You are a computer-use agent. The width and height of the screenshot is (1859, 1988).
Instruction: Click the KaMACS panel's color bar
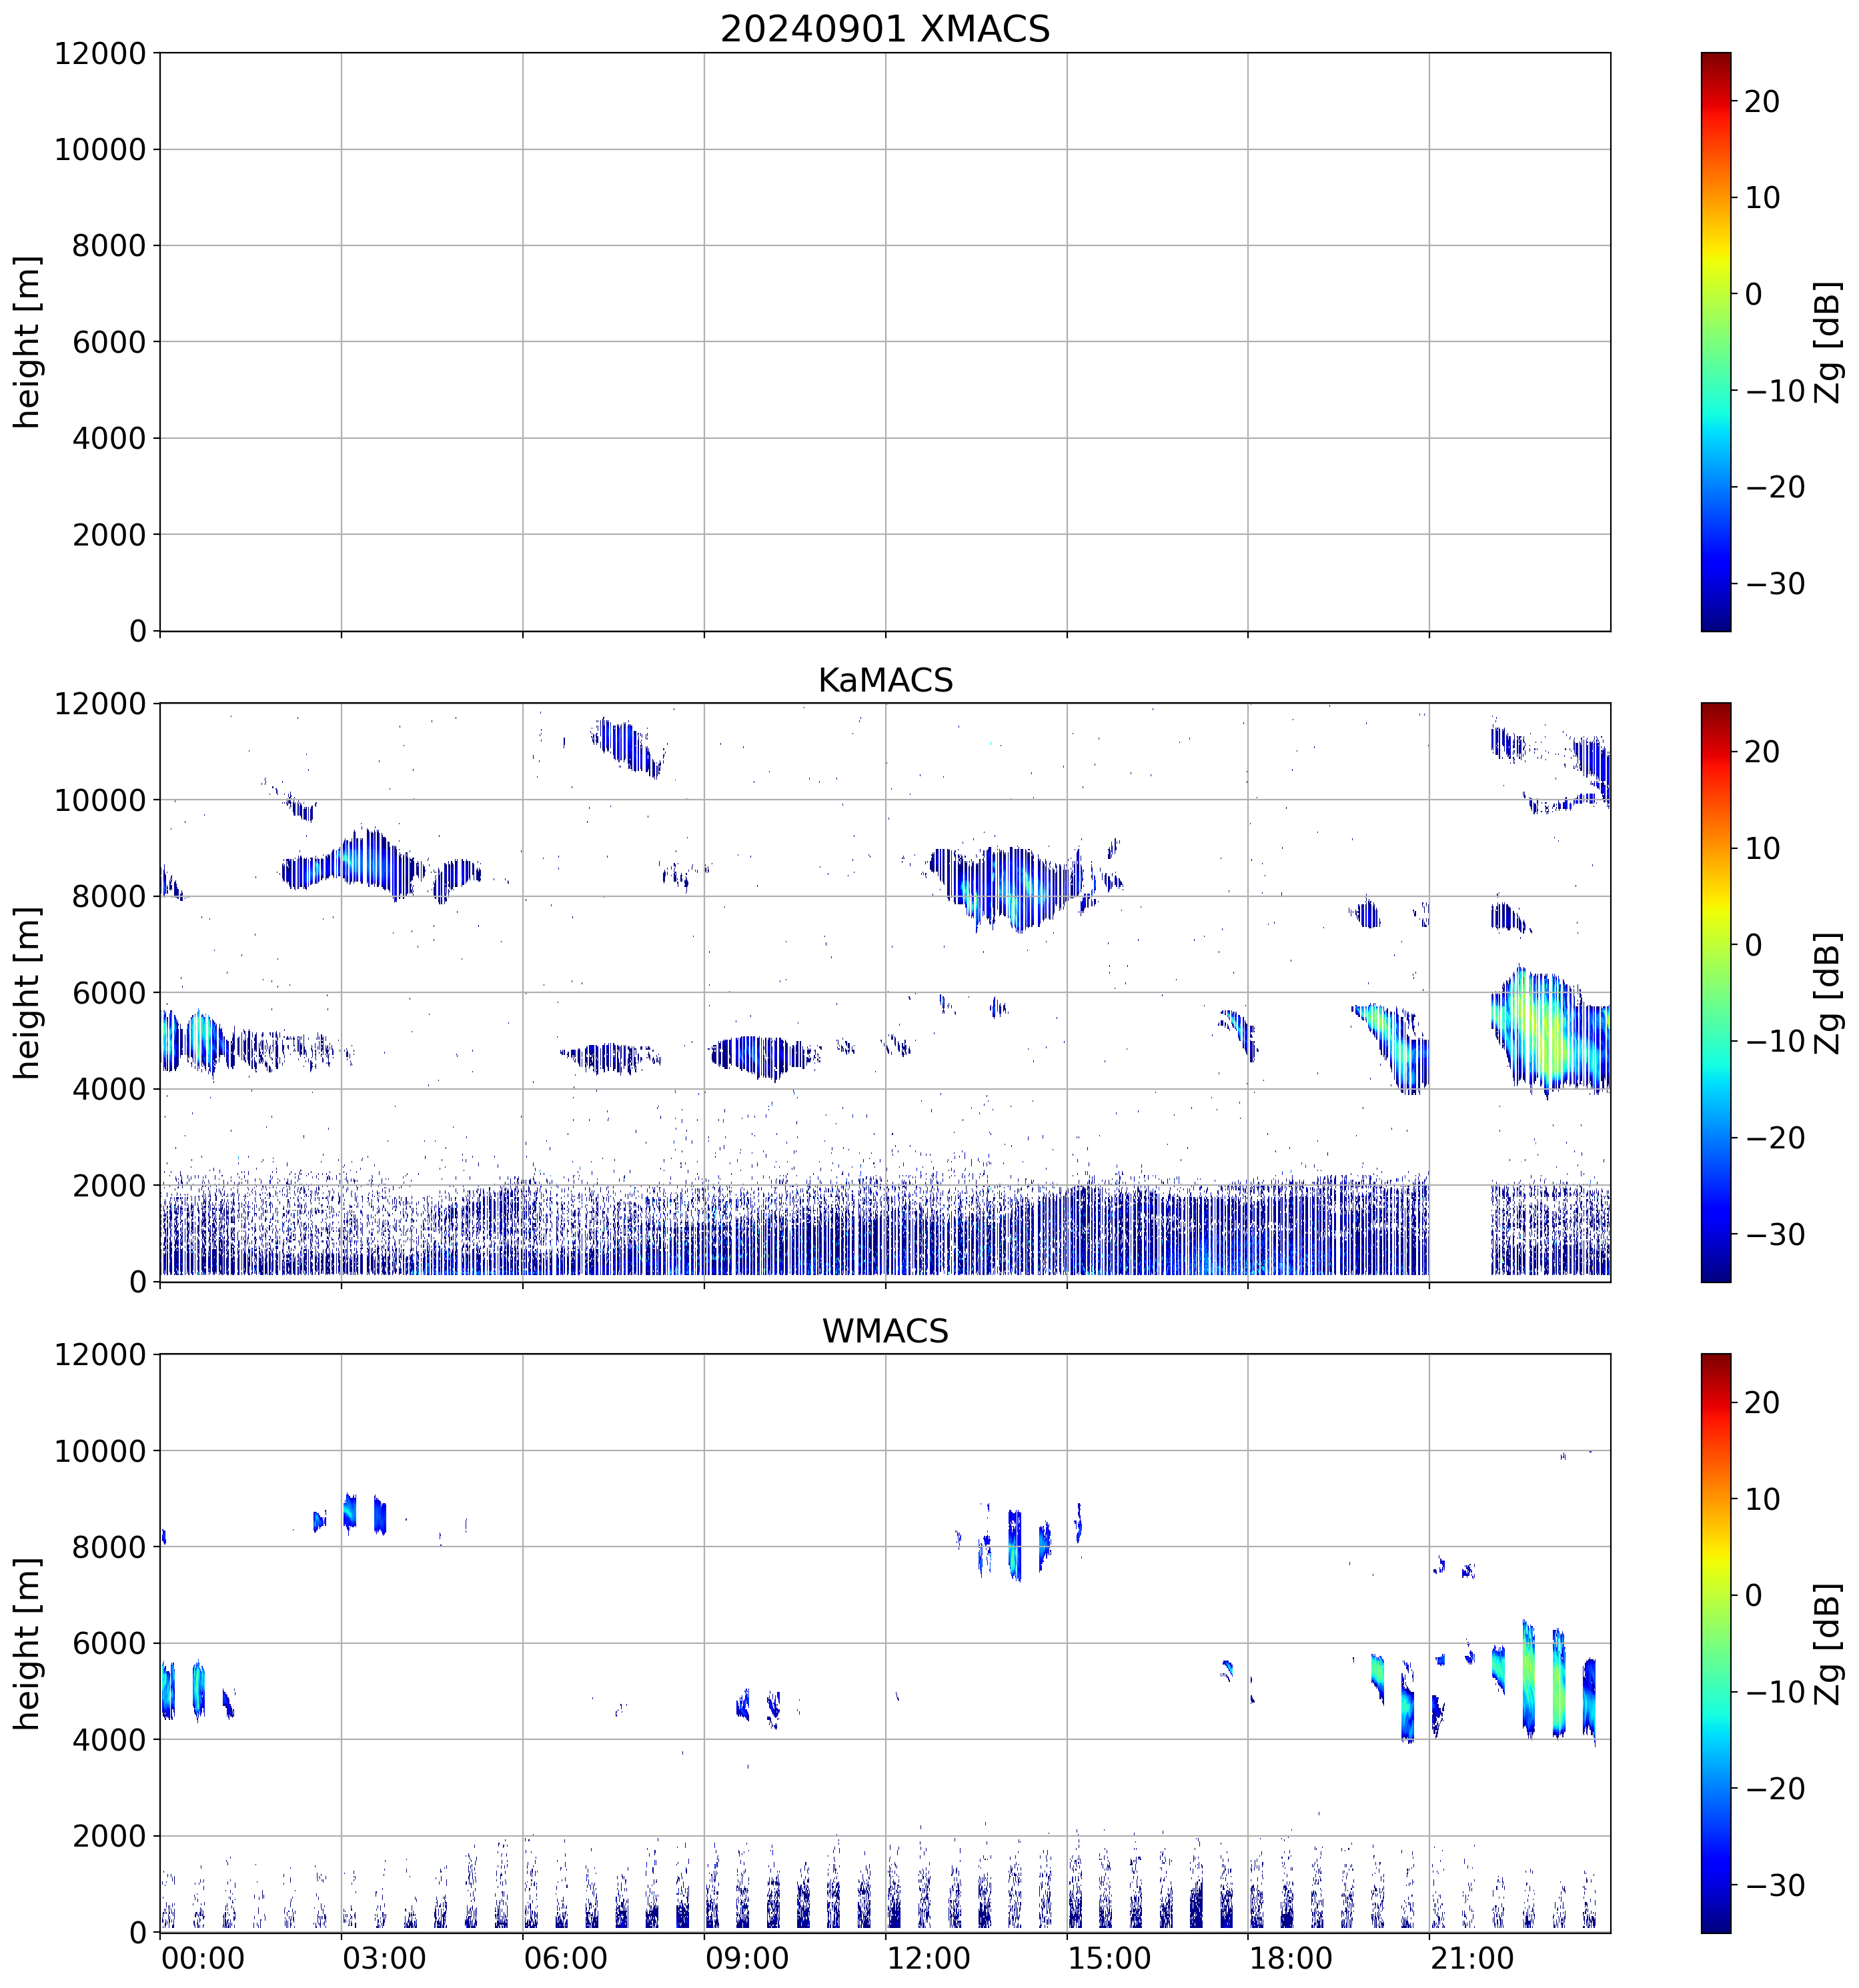tap(1715, 992)
